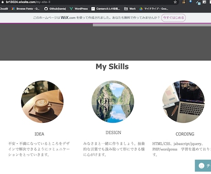This screenshot has width=211, height=174.
Task: Click the CORDING label
Action: click(185, 134)
